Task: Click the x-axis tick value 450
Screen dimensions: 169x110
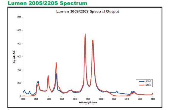Action: (62, 99)
